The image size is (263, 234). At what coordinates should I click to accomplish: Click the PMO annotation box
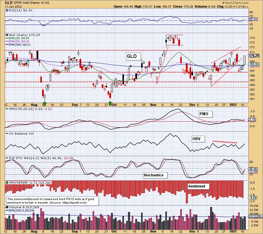click(205, 114)
